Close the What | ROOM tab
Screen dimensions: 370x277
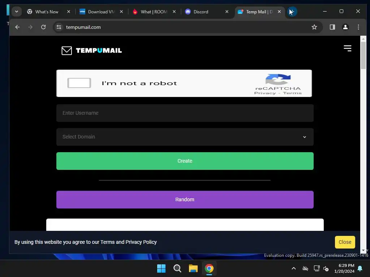click(x=174, y=12)
